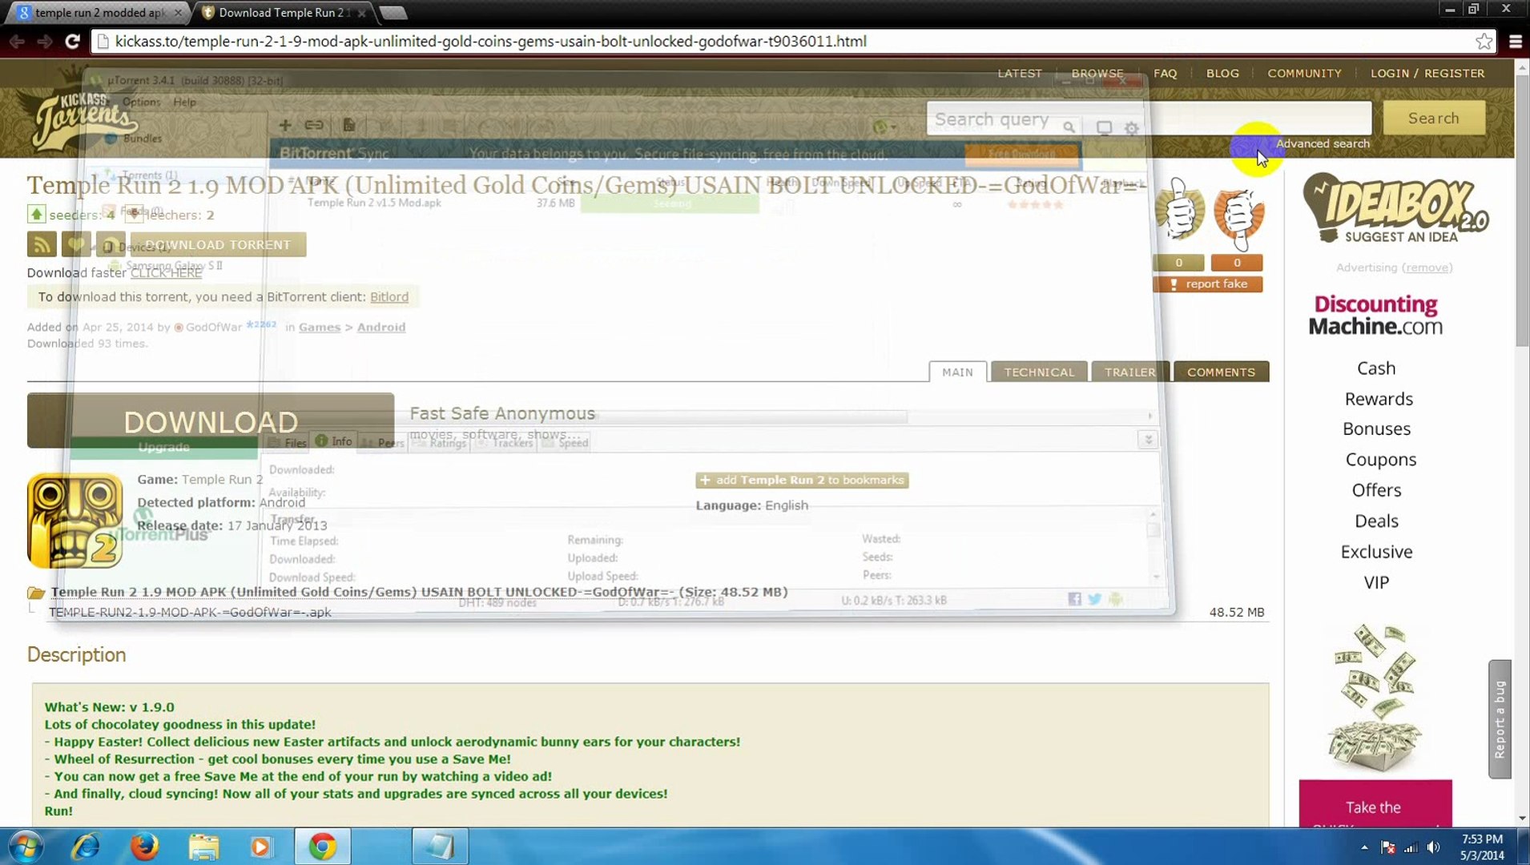Open a new browser tab

pos(393,13)
